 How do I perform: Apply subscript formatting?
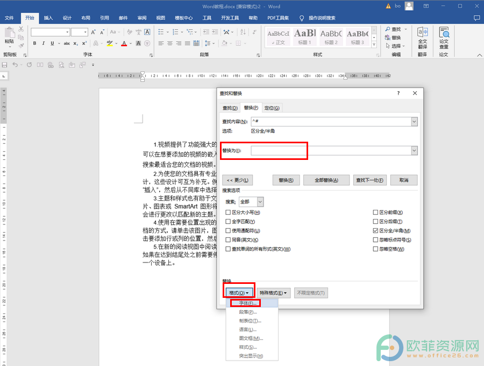(76, 43)
